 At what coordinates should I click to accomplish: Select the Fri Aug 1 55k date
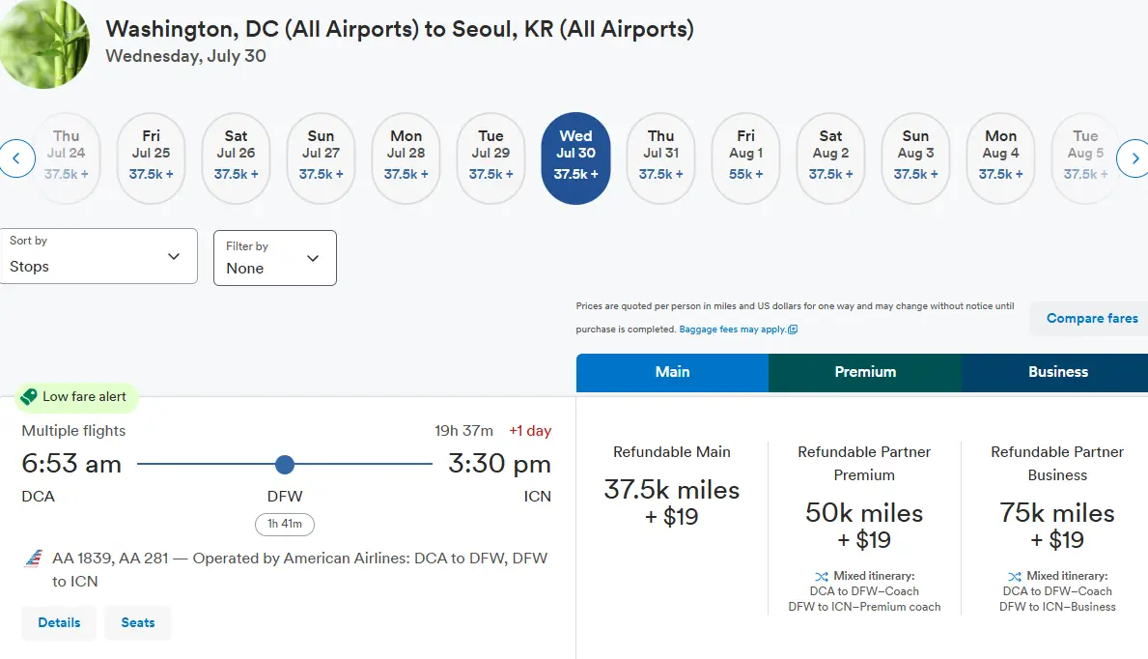(745, 158)
